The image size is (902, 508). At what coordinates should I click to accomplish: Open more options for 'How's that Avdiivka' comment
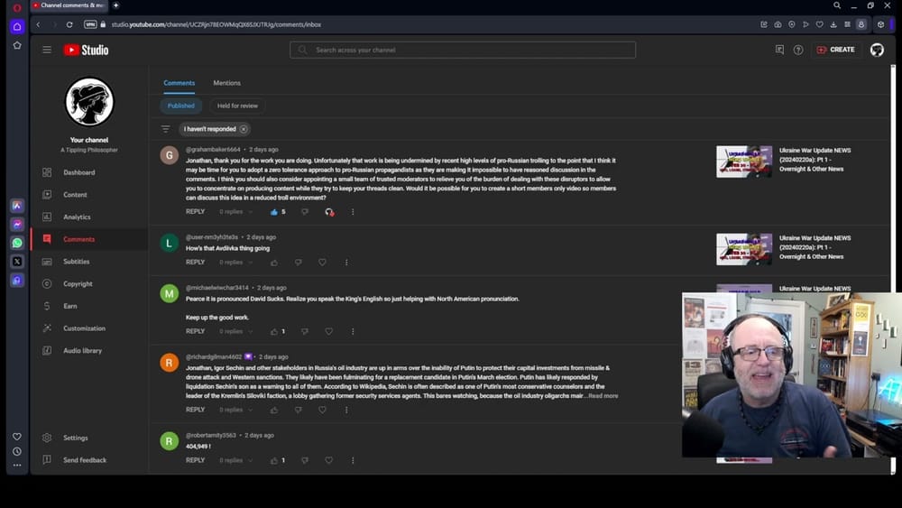click(x=346, y=263)
